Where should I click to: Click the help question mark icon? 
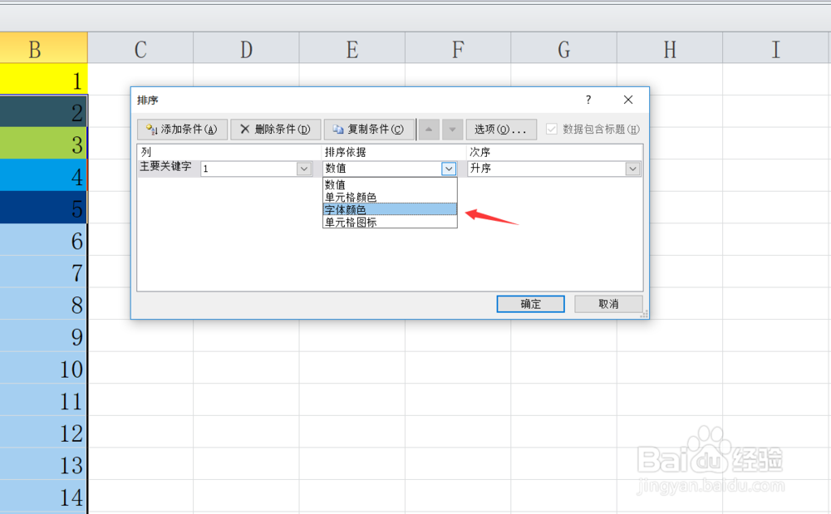click(x=588, y=100)
